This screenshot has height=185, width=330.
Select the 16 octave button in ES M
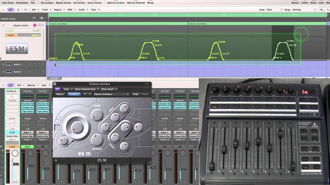tap(57, 123)
